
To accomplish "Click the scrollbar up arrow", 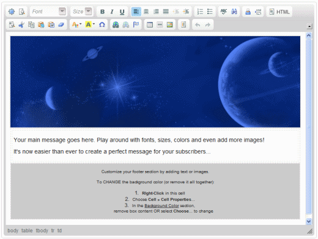I will 309,36.
